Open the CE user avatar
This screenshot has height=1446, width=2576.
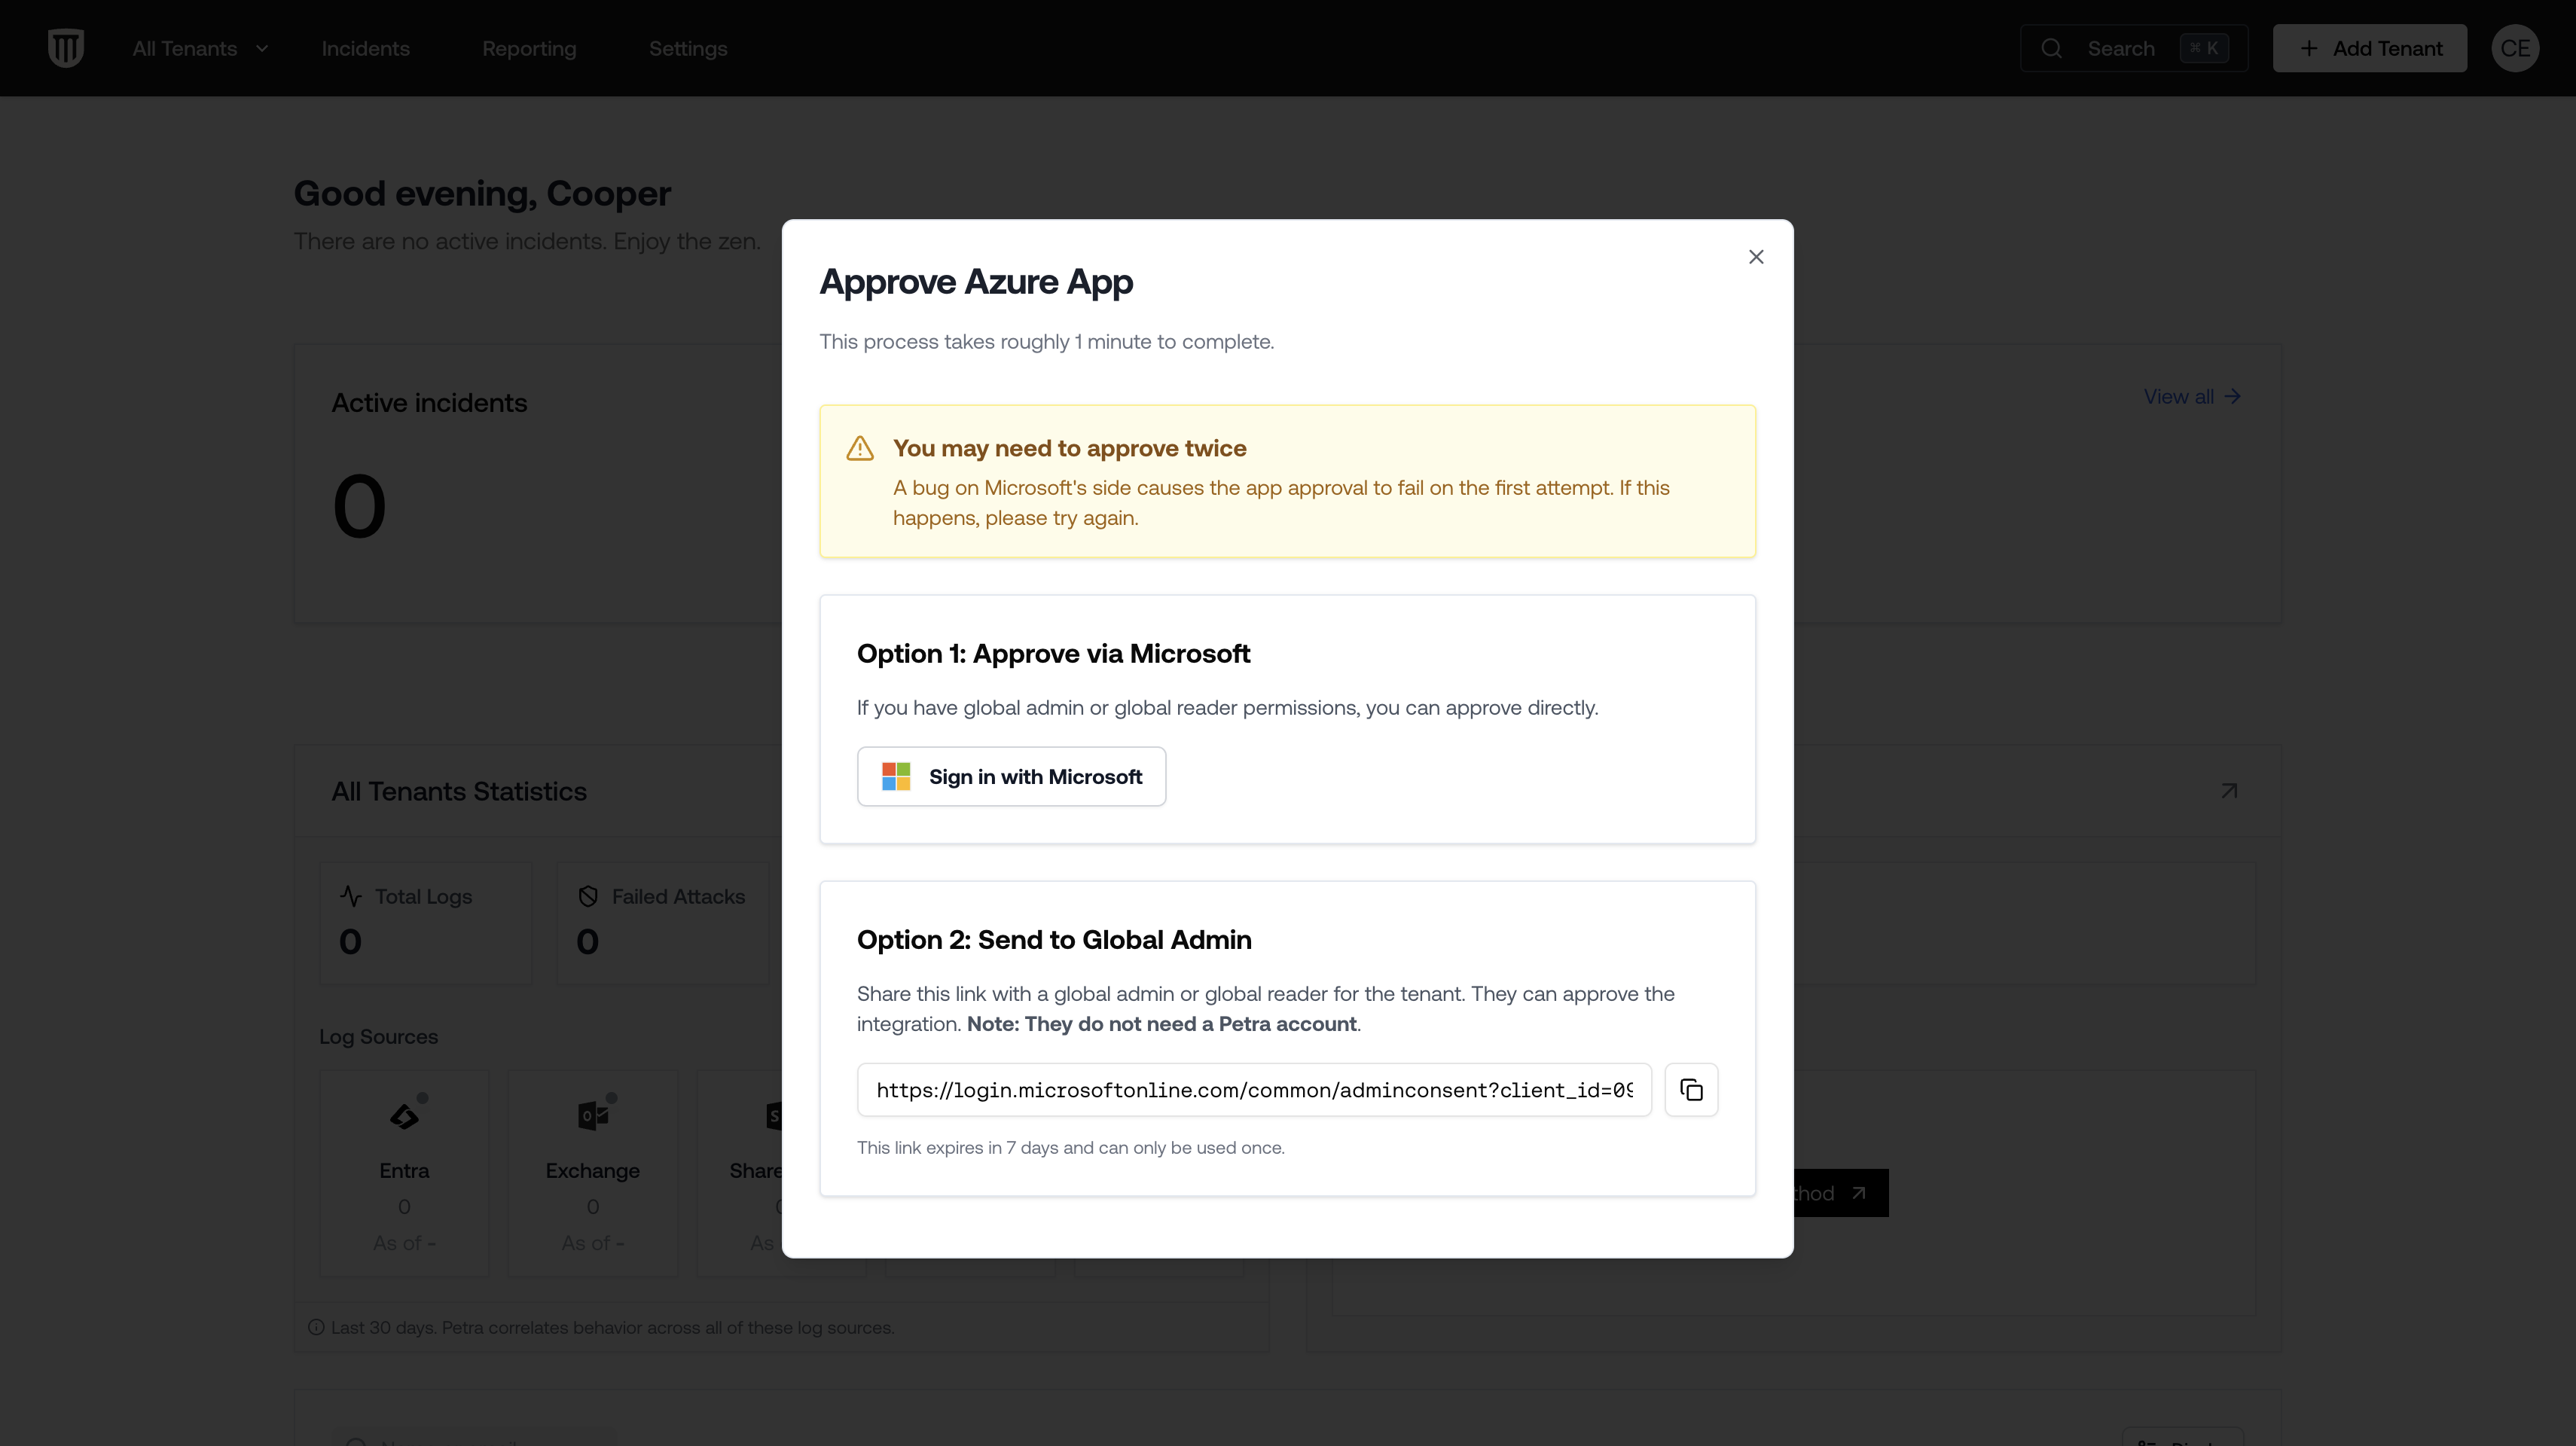click(x=2514, y=48)
